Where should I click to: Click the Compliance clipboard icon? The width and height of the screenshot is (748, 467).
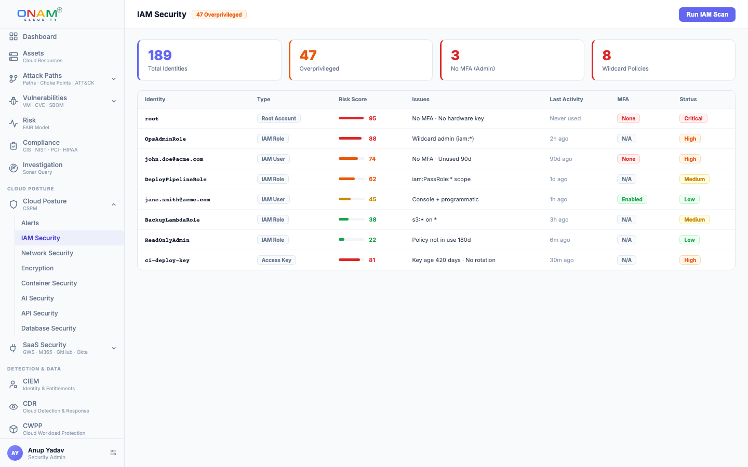pyautogui.click(x=14, y=146)
